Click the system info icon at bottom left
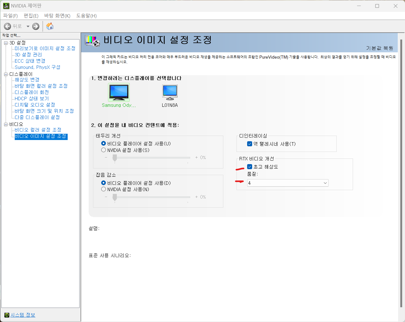 tap(7, 315)
